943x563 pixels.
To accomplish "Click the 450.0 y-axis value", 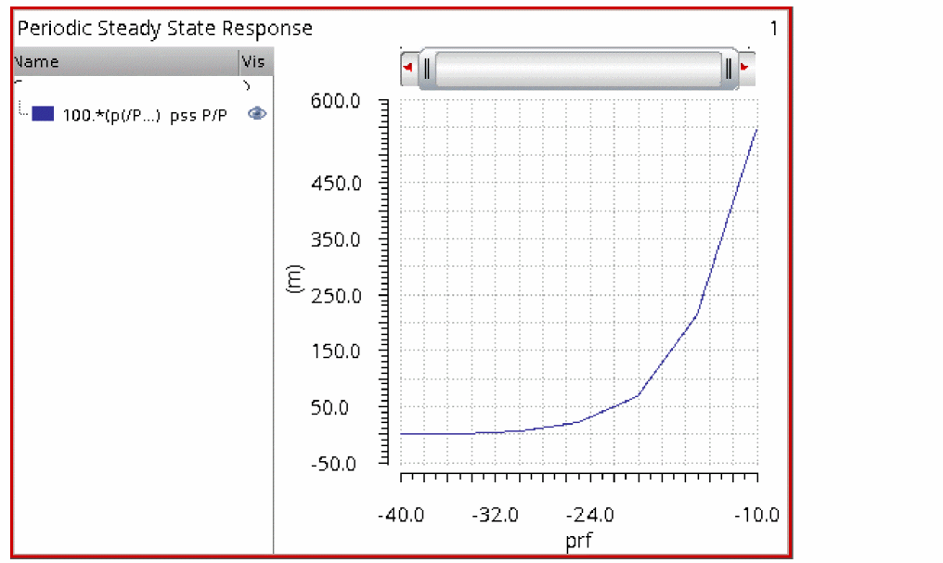I will tap(336, 184).
